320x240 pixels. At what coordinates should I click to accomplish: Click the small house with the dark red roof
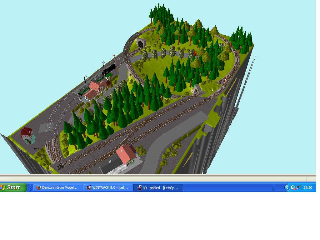coord(28,136)
